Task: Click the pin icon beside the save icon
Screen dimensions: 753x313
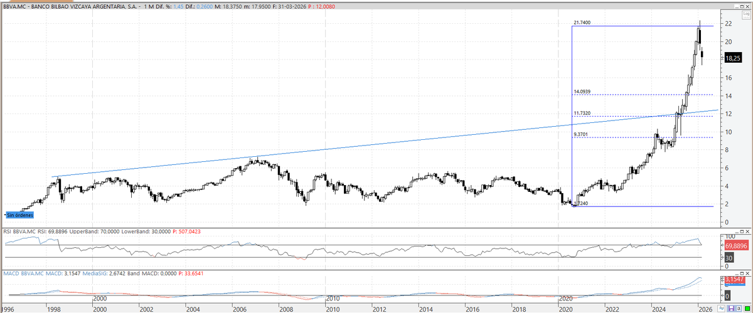Action: point(739,308)
